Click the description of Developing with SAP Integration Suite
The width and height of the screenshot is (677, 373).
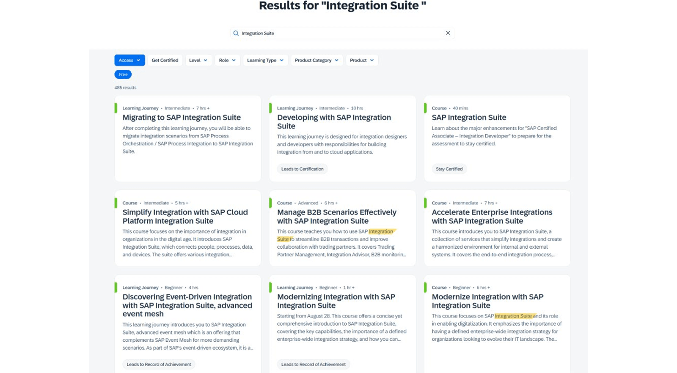[342, 144]
